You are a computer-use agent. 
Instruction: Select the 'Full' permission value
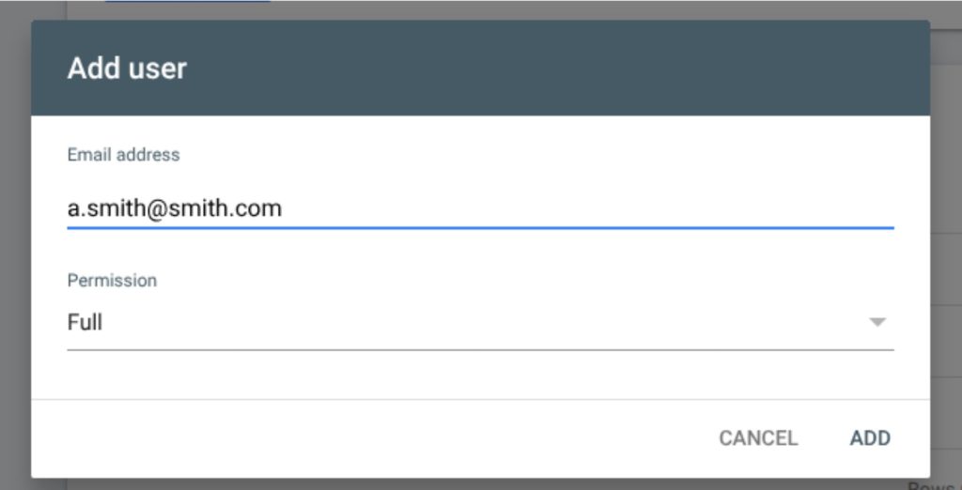pos(85,322)
